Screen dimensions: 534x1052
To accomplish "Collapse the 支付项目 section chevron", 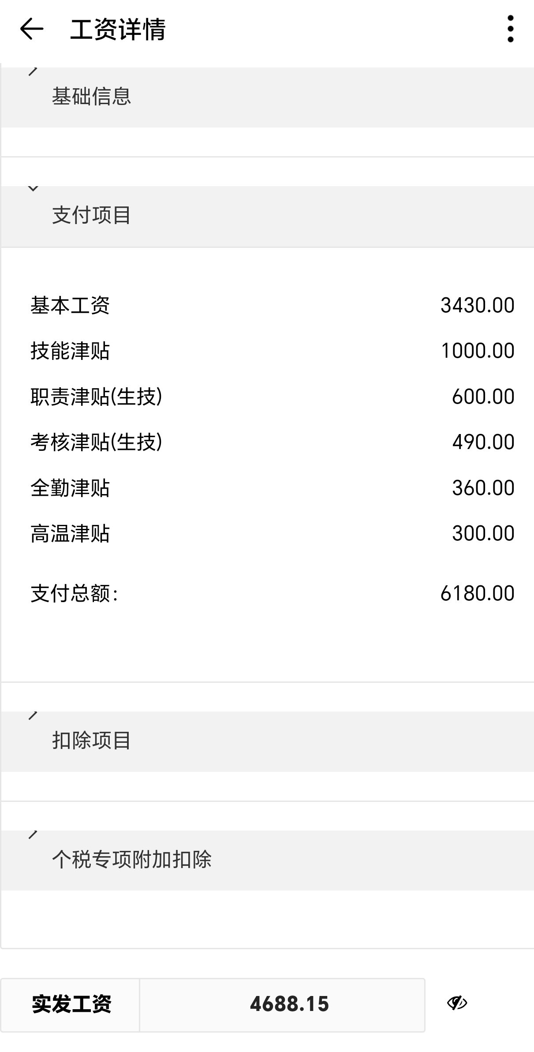I will tap(33, 189).
